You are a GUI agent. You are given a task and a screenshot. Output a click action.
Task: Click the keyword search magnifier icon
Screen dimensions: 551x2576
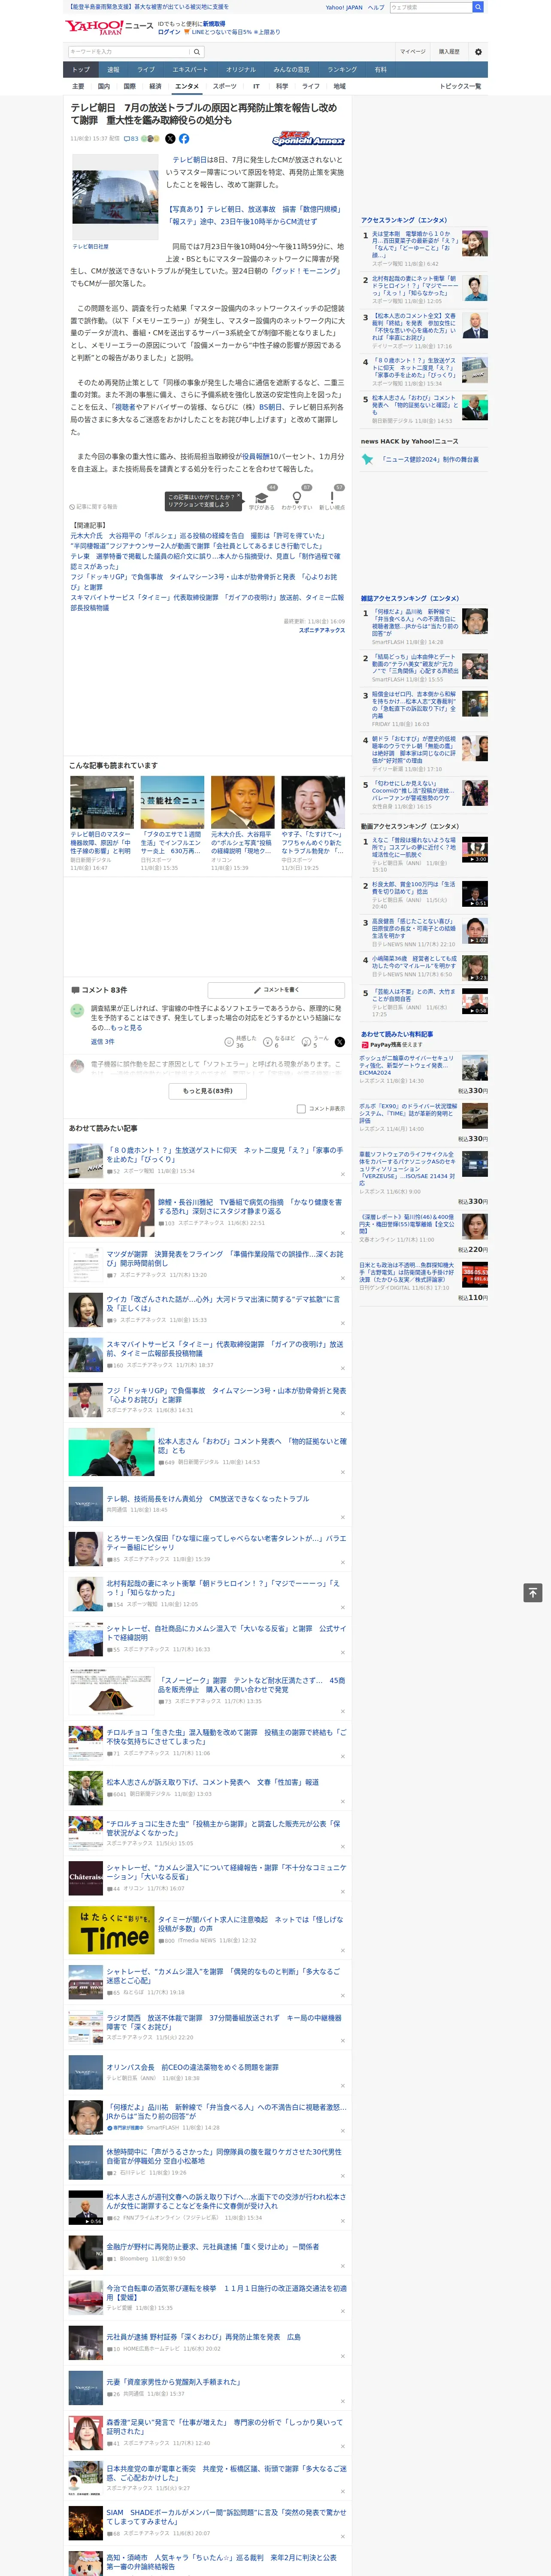(x=197, y=52)
